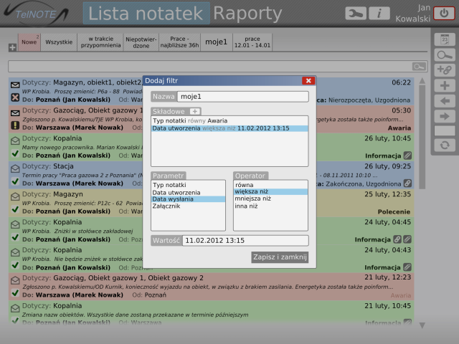
Task: Close the Dodaj filtr dialog
Action: (x=308, y=81)
